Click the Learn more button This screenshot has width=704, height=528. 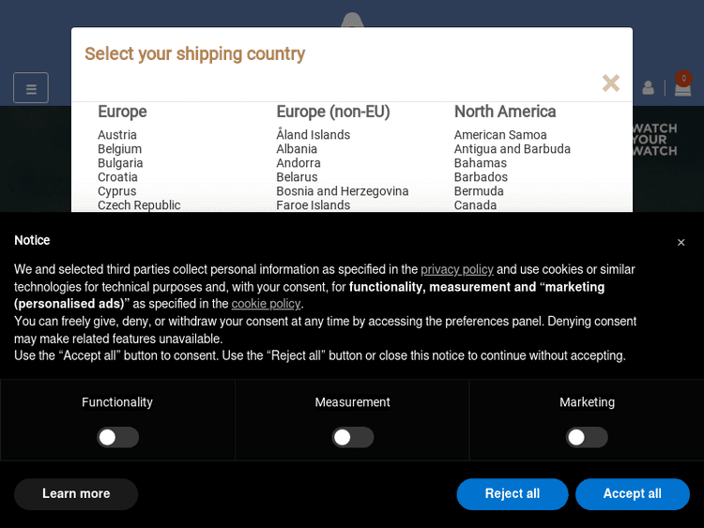[76, 494]
